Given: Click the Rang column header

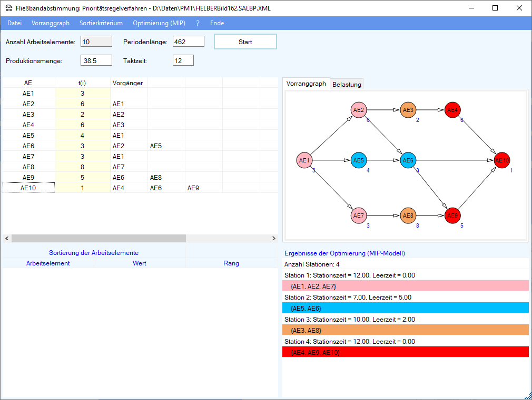Looking at the screenshot, I should point(231,263).
